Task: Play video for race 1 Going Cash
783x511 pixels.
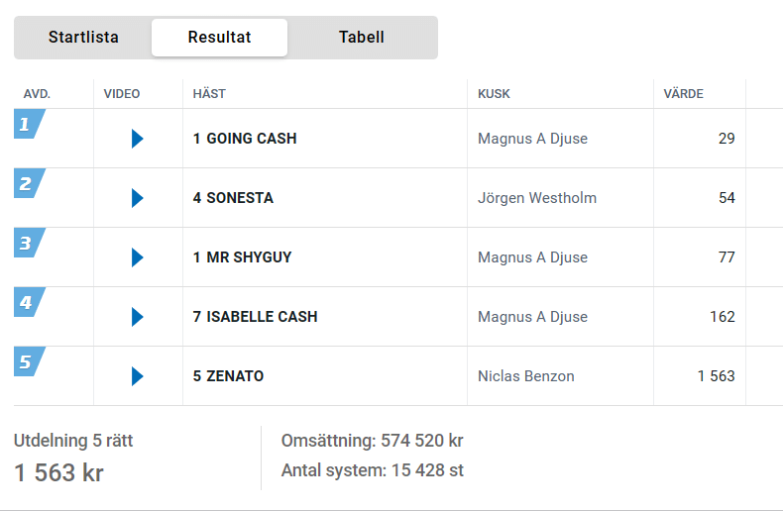Action: pyautogui.click(x=137, y=139)
